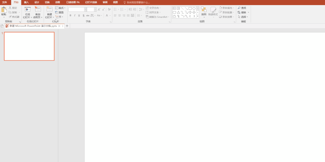Screen dimensions: 325x162
Task: Click the text shadow S icon
Action: tap(83, 16)
